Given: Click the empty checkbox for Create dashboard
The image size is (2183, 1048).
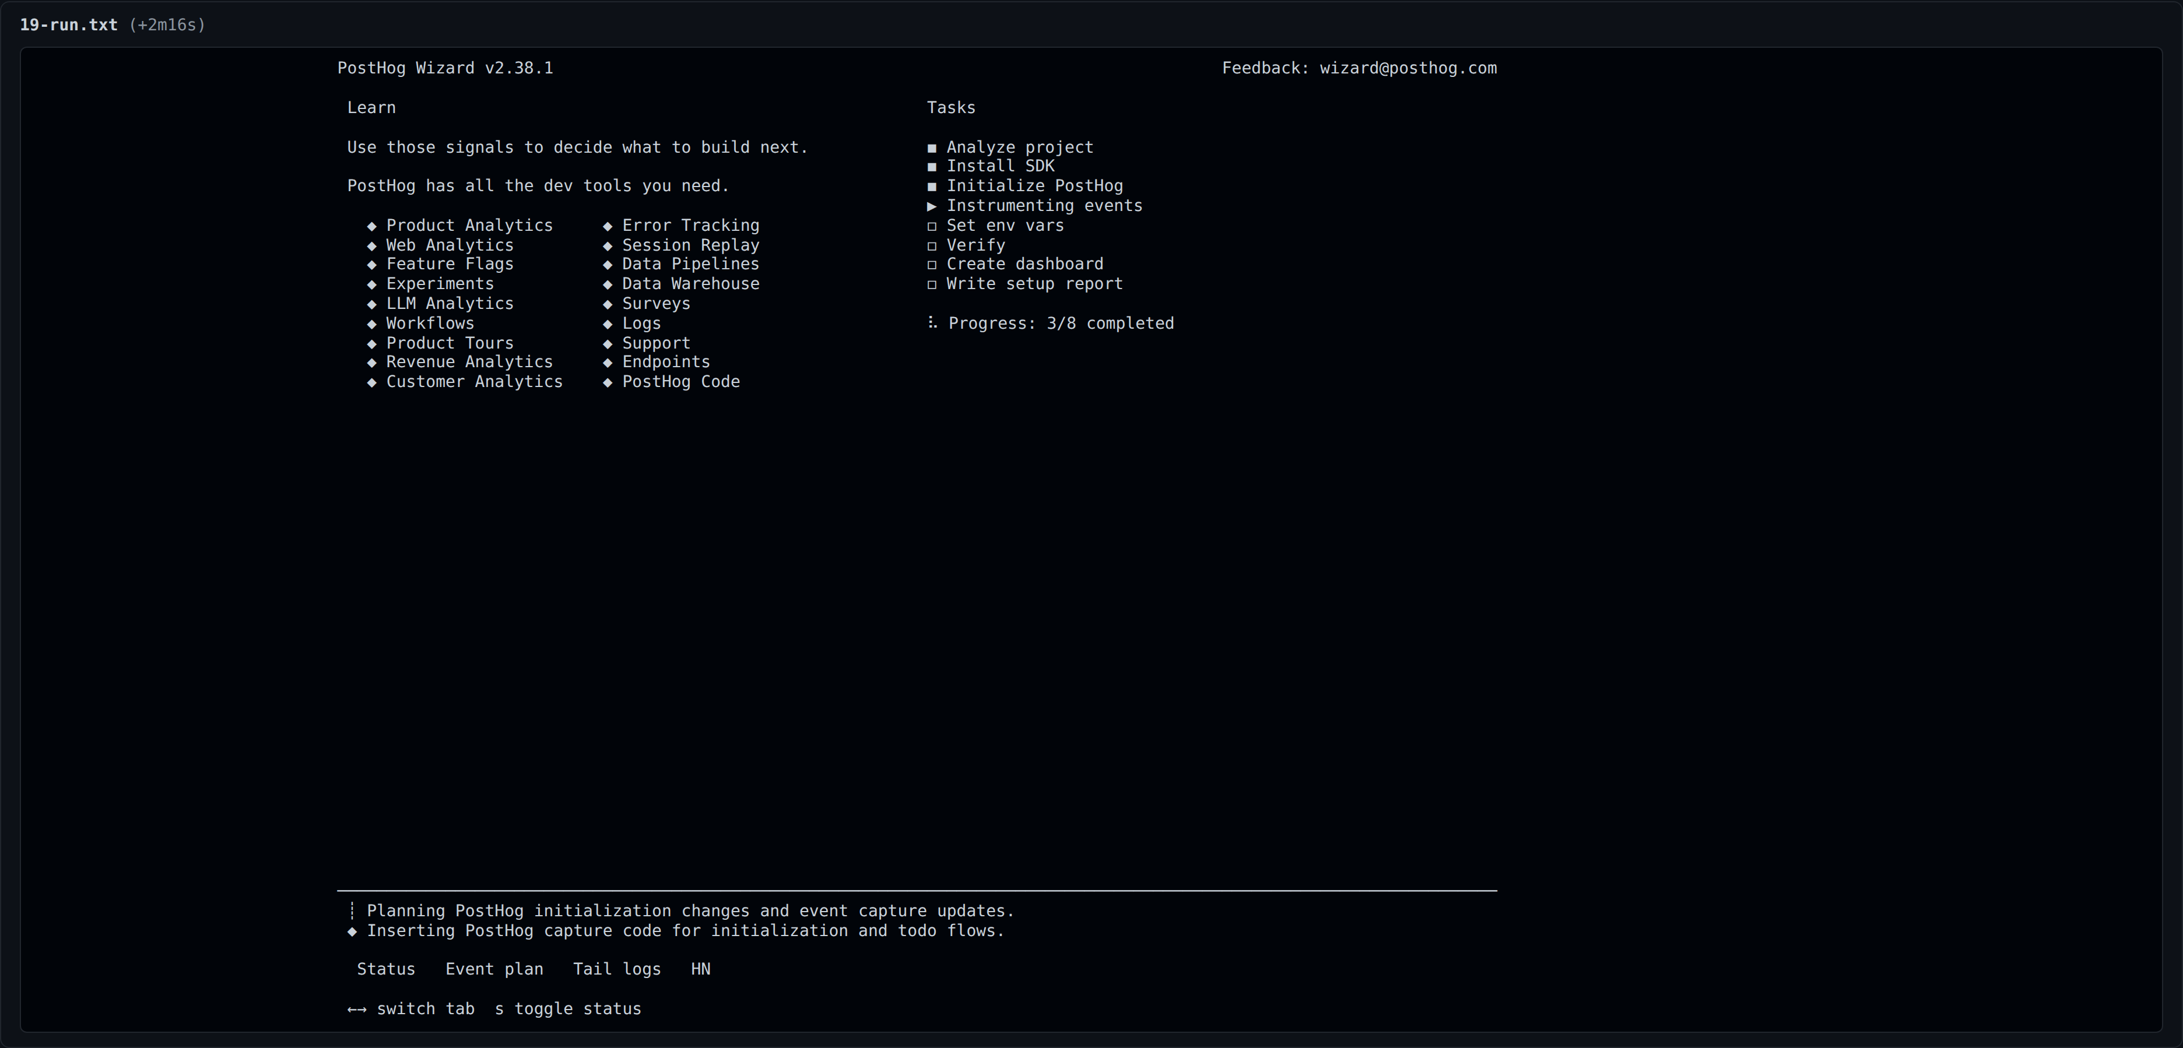Looking at the screenshot, I should [x=932, y=264].
